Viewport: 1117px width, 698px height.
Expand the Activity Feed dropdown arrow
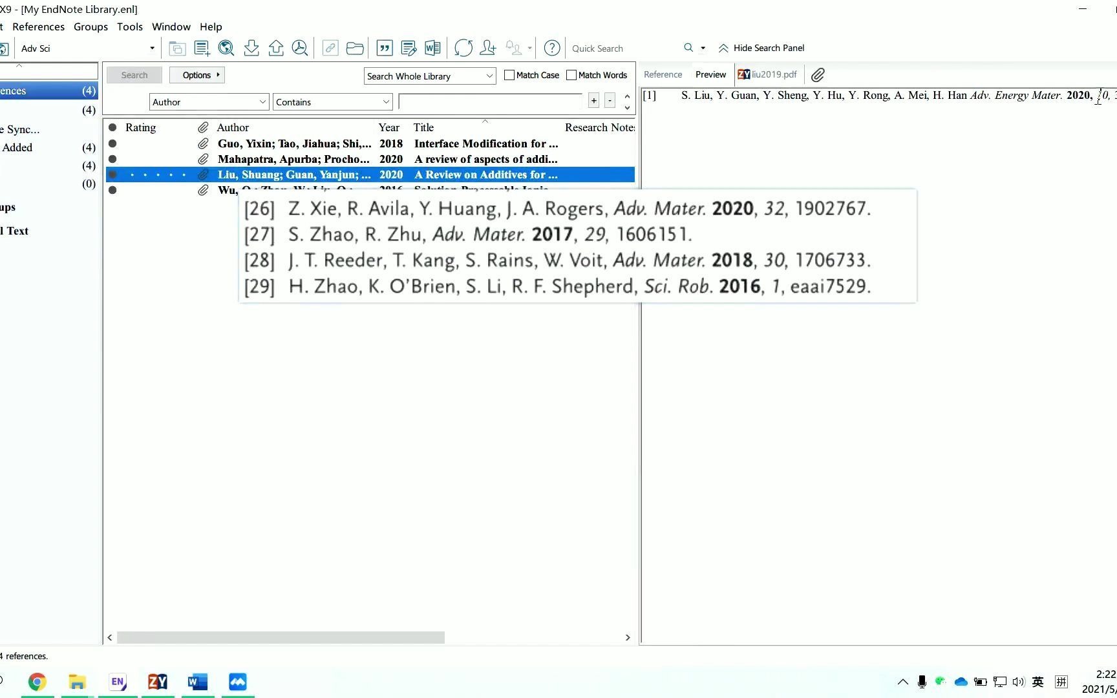(x=529, y=48)
